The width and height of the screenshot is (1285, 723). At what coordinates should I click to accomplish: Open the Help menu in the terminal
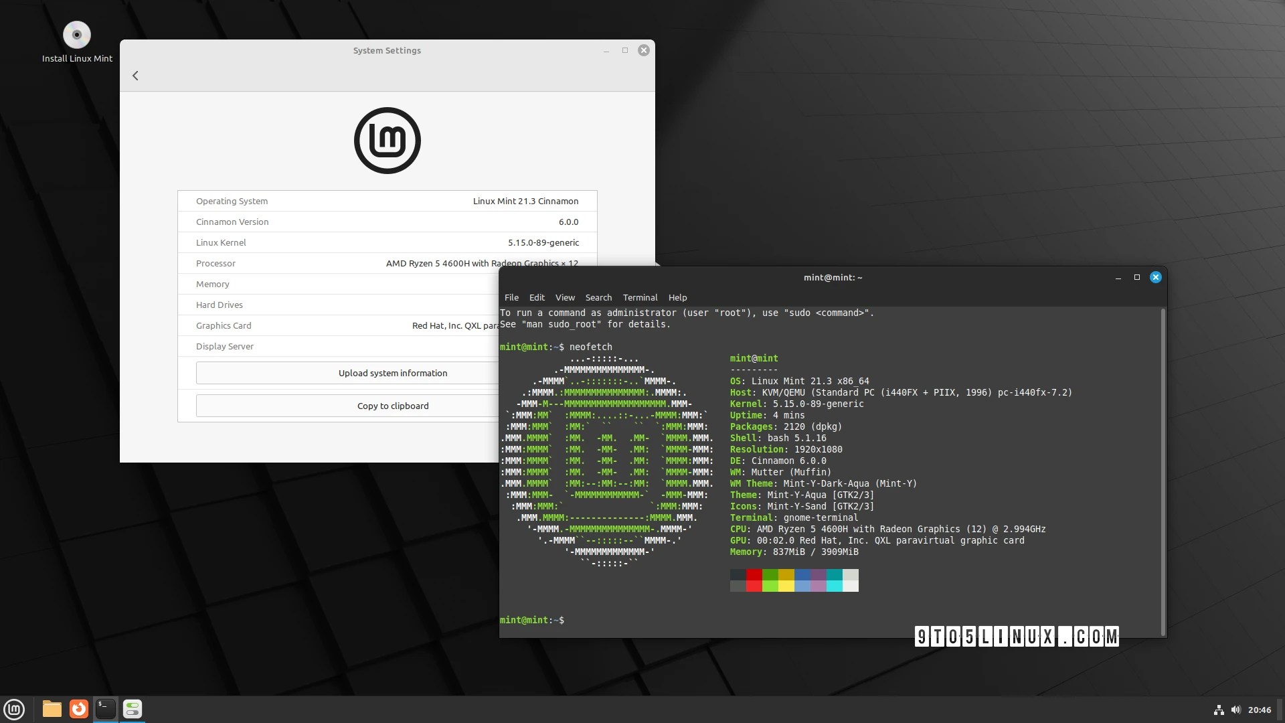coord(677,297)
